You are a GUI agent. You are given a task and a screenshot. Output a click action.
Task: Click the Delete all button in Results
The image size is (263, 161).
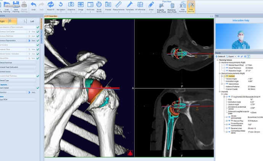coord(221,56)
